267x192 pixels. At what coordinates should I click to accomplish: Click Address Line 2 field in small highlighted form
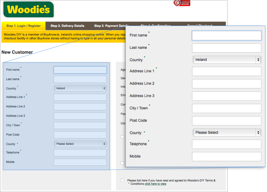point(80,107)
